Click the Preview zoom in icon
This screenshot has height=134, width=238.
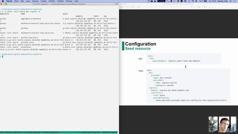132,7
